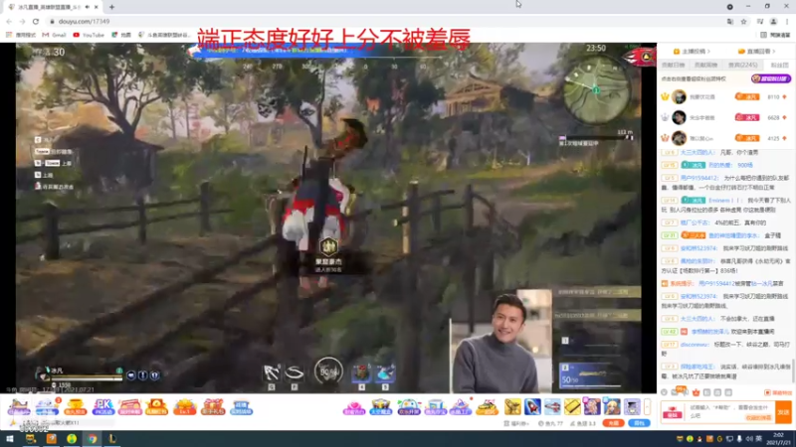The height and width of the screenshot is (447, 796).
Task: Click the gift box activity icon
Action: click(213, 406)
